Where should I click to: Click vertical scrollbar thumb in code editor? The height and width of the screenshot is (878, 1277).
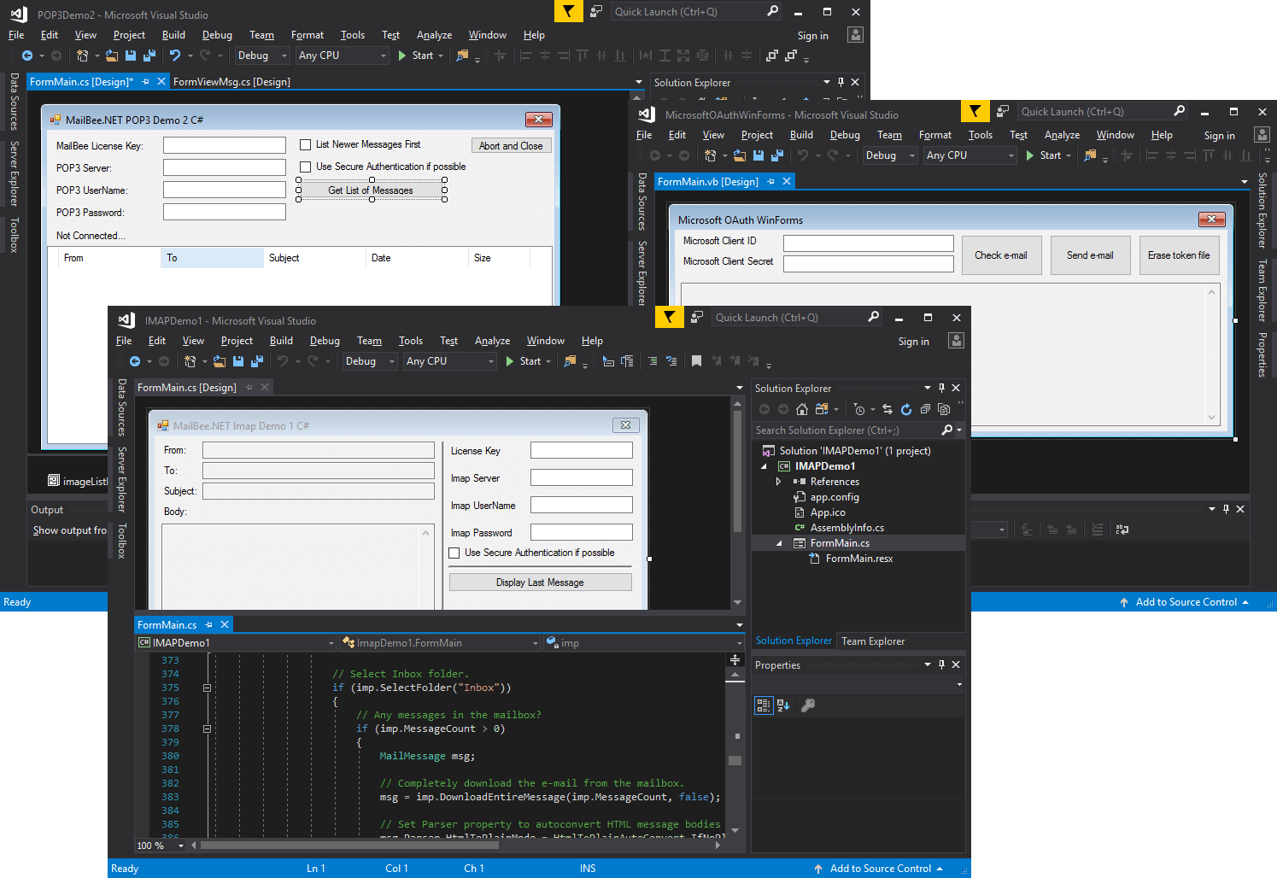pyautogui.click(x=735, y=760)
